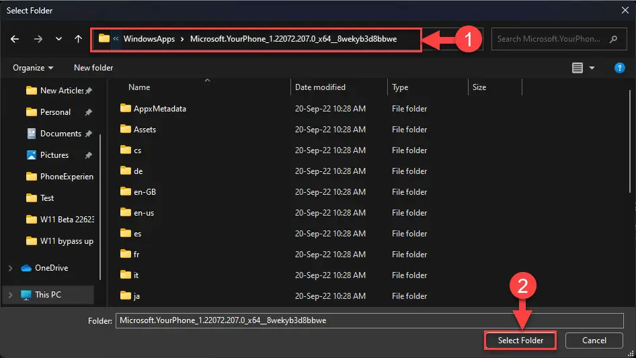The image size is (636, 358).
Task: Open the help icon
Action: point(619,68)
